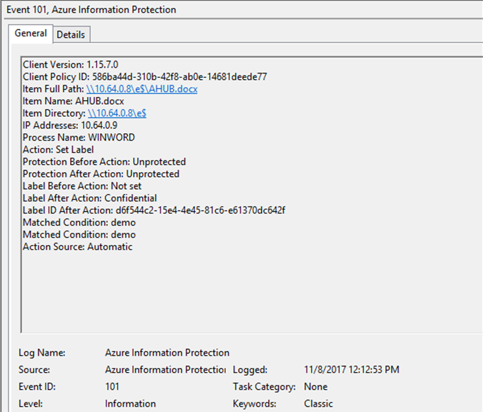The width and height of the screenshot is (483, 412).
Task: Select the Keywords value Classic
Action: [x=319, y=404]
